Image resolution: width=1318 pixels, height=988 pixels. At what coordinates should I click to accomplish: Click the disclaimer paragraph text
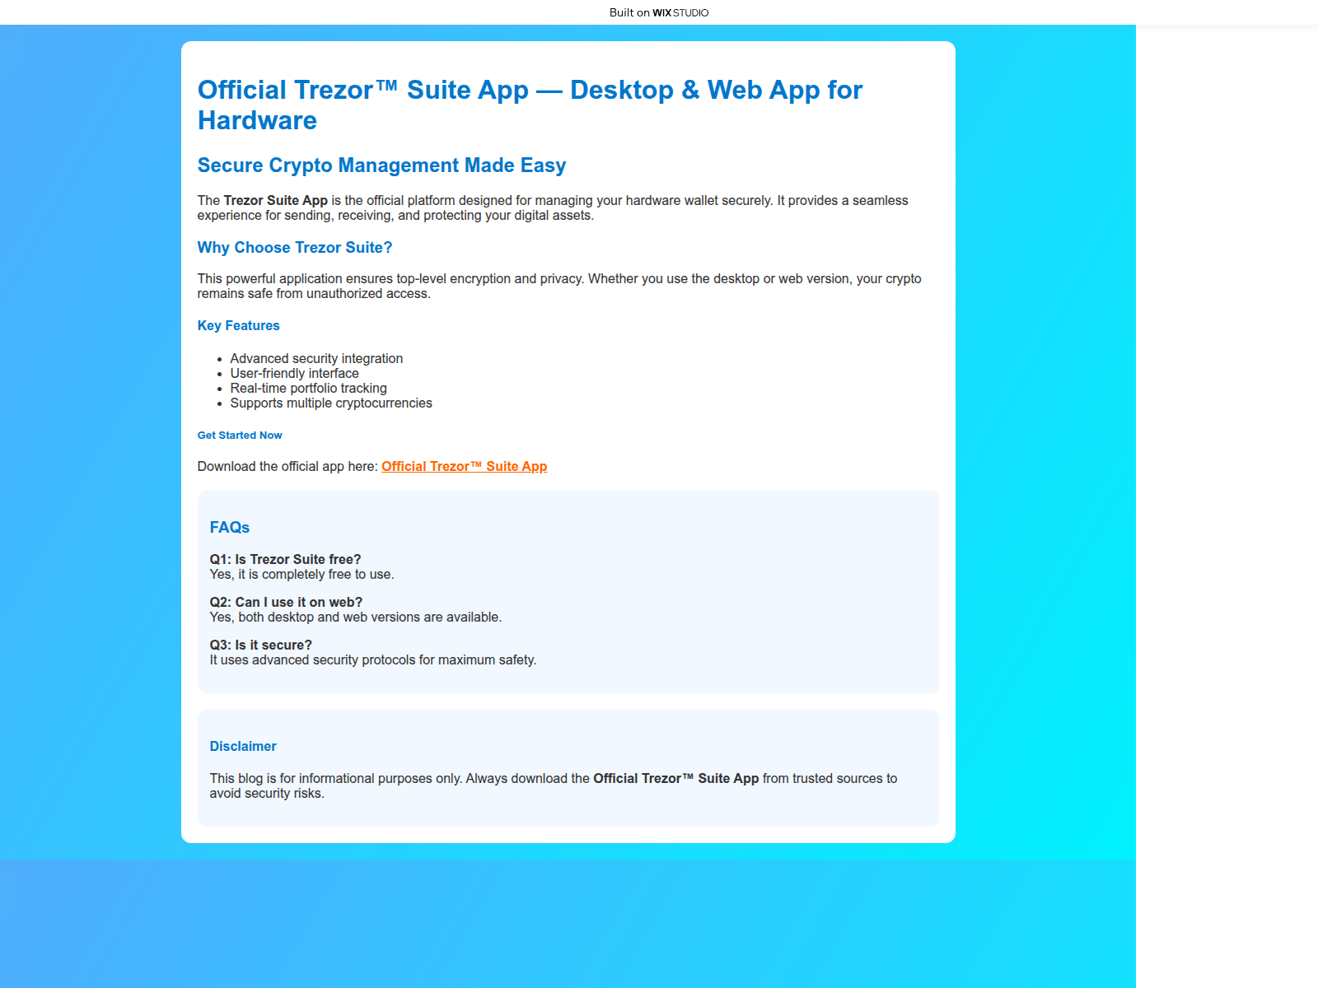[554, 785]
